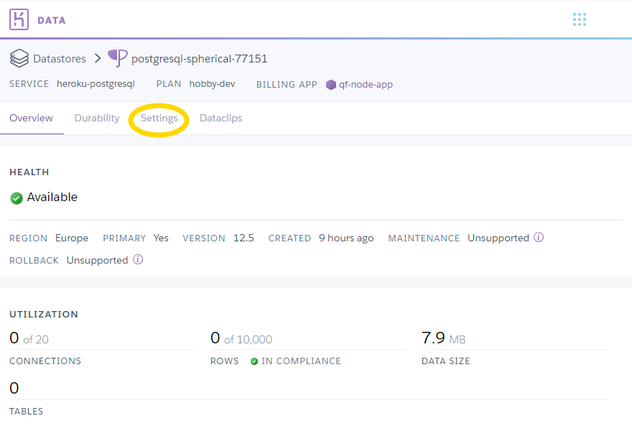This screenshot has width=632, height=436.
Task: Open the Rollback info icon
Action: [x=138, y=260]
